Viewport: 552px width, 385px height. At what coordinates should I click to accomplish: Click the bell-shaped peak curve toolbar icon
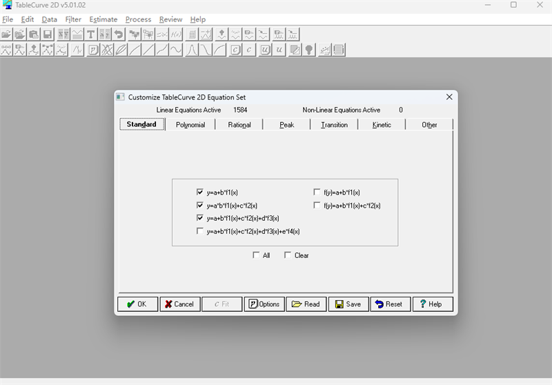tap(192, 50)
